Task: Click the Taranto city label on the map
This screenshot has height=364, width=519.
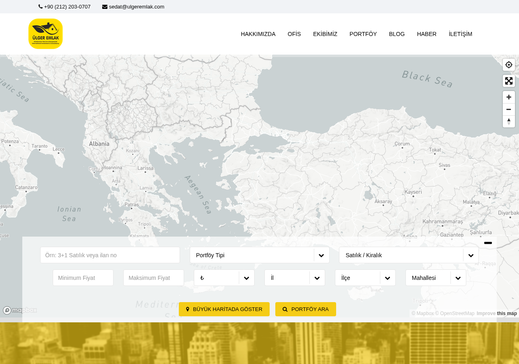Action: (39, 146)
